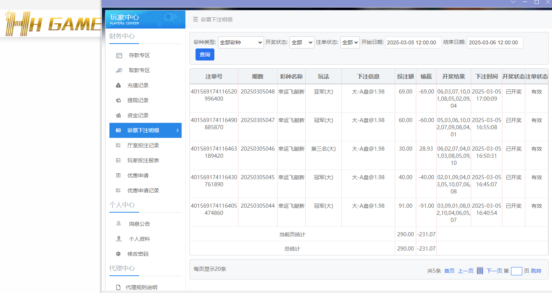Click the withdrawal records (提现记录) icon
Viewport: 552px width, 293px height.
pyautogui.click(x=118, y=100)
